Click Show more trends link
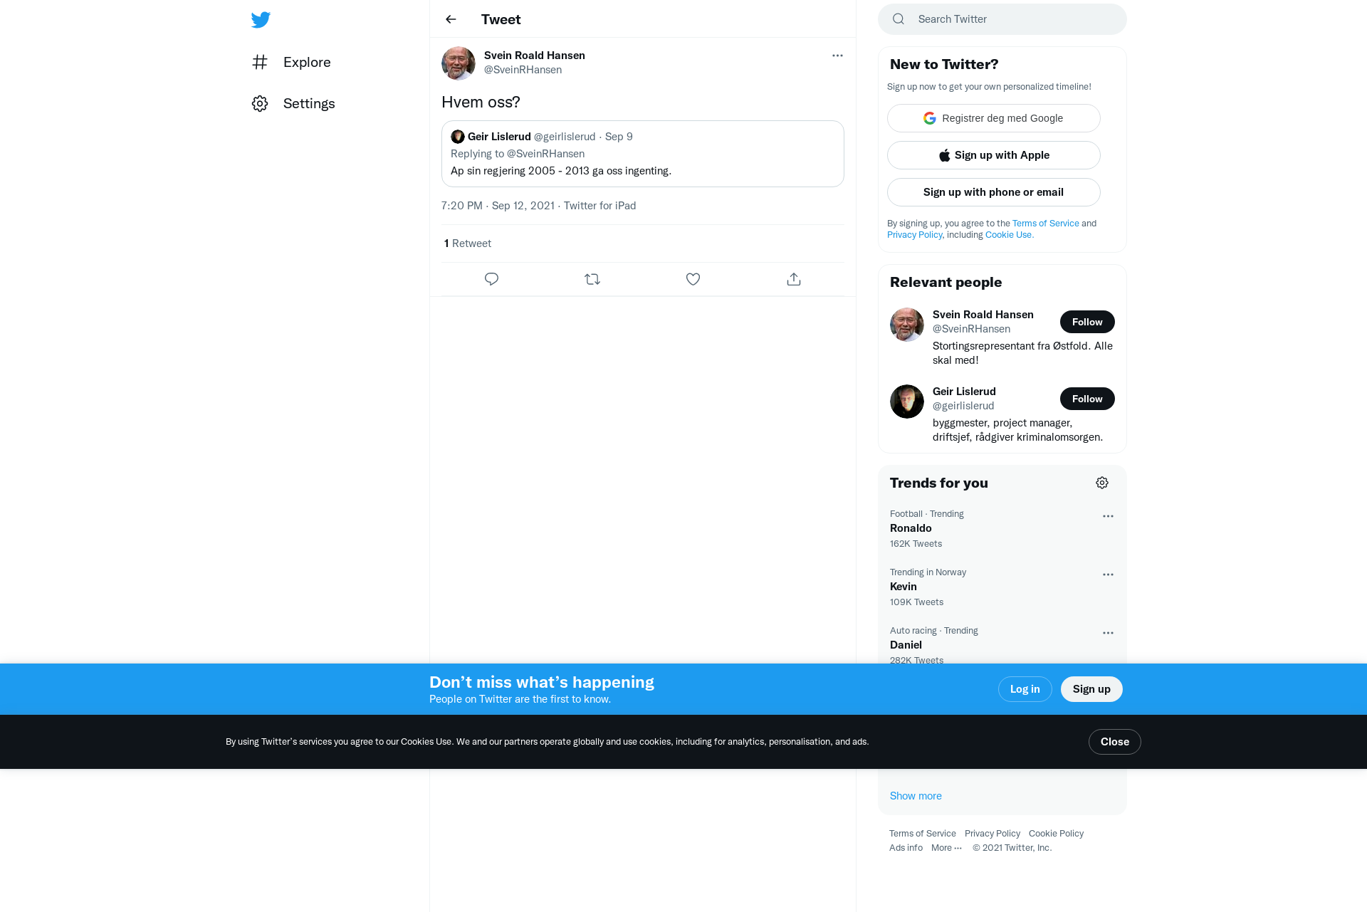This screenshot has height=912, width=1367. coord(916,796)
